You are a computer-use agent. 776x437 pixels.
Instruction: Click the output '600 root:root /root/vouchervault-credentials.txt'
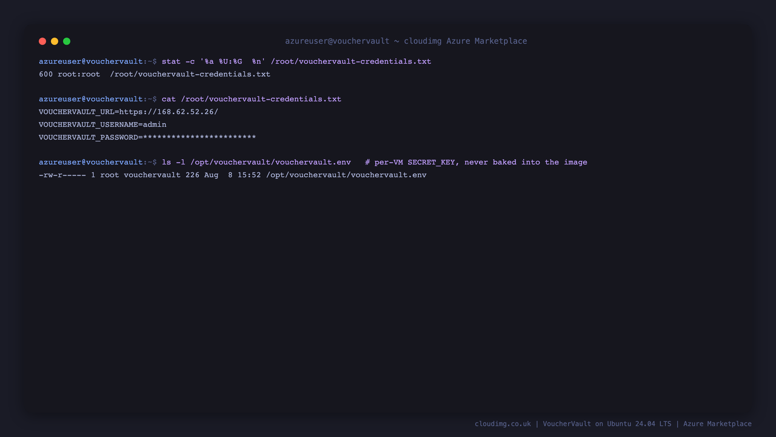coord(155,74)
